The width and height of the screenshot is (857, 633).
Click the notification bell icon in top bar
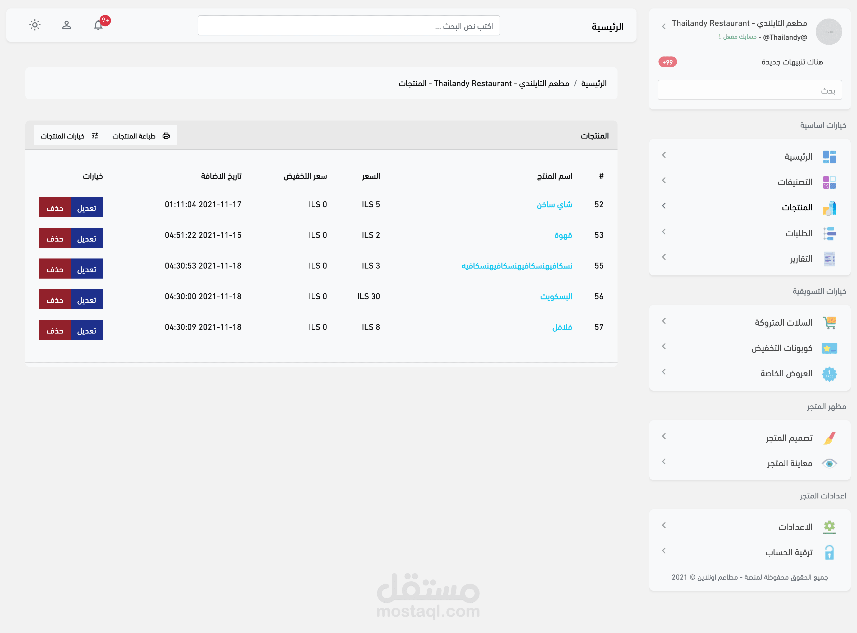click(98, 25)
